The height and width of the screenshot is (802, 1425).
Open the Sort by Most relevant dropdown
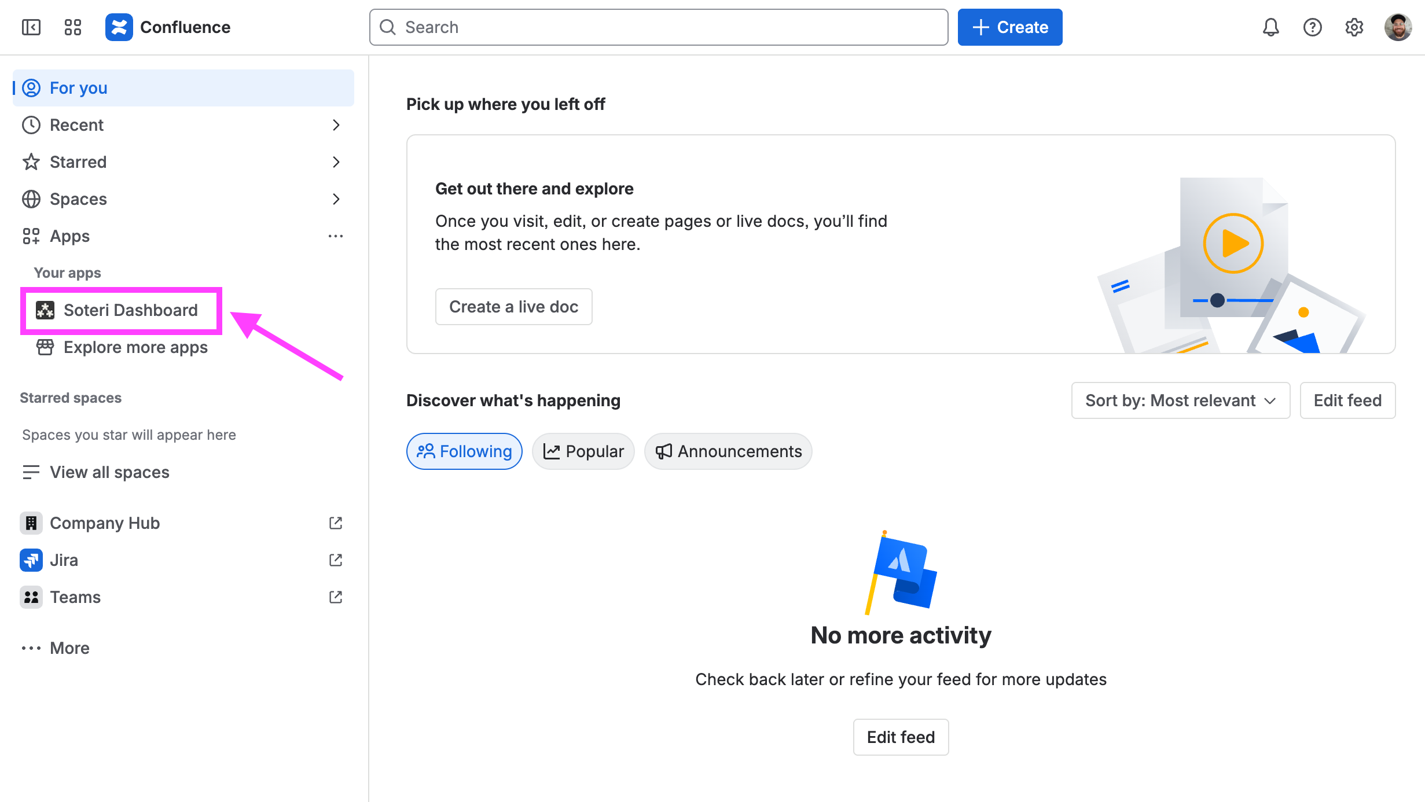pyautogui.click(x=1180, y=400)
